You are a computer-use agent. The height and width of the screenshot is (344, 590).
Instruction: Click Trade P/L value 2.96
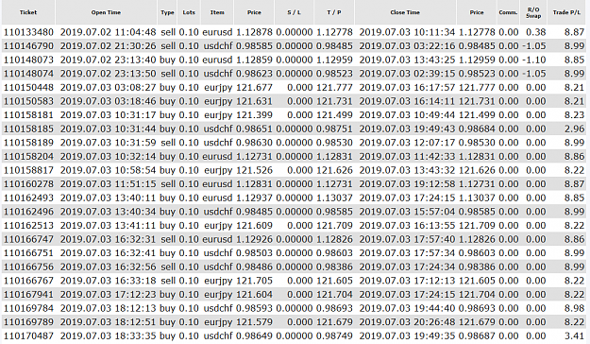click(x=574, y=129)
